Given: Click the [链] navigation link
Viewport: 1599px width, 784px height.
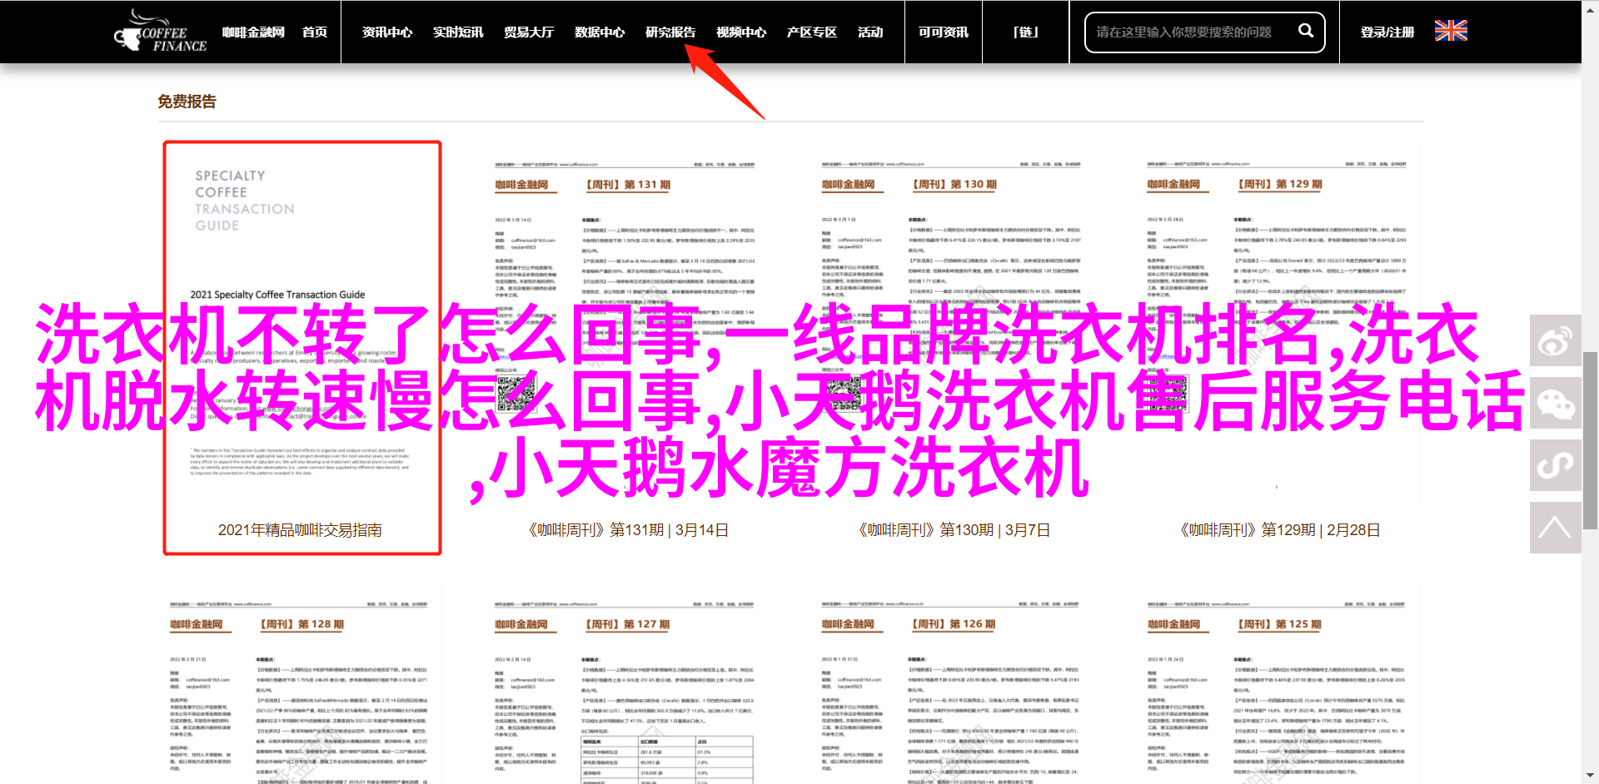Looking at the screenshot, I should (x=1026, y=32).
